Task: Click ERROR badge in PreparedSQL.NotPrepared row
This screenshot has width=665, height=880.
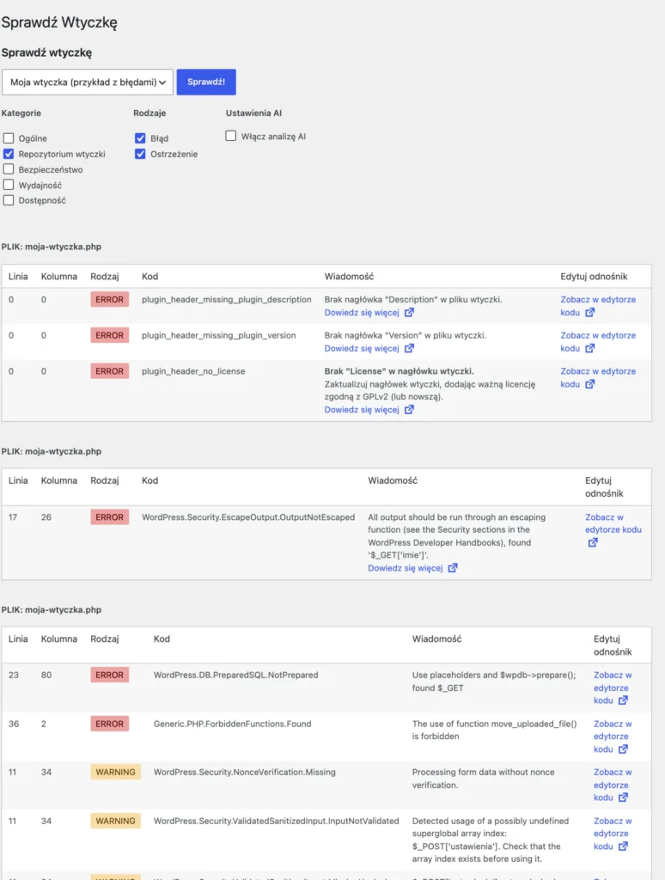Action: (109, 675)
